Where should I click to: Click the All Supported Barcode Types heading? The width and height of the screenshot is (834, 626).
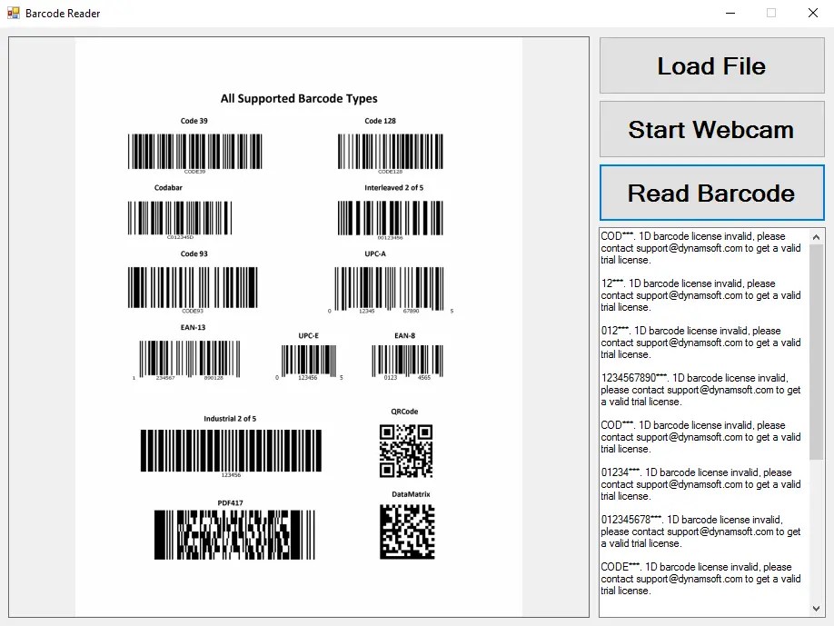(x=299, y=98)
